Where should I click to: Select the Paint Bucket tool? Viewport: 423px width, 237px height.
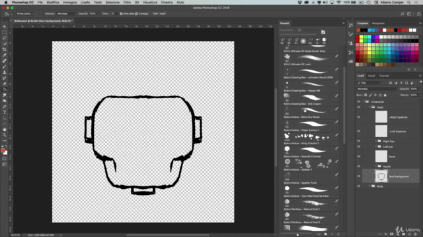point(5,90)
